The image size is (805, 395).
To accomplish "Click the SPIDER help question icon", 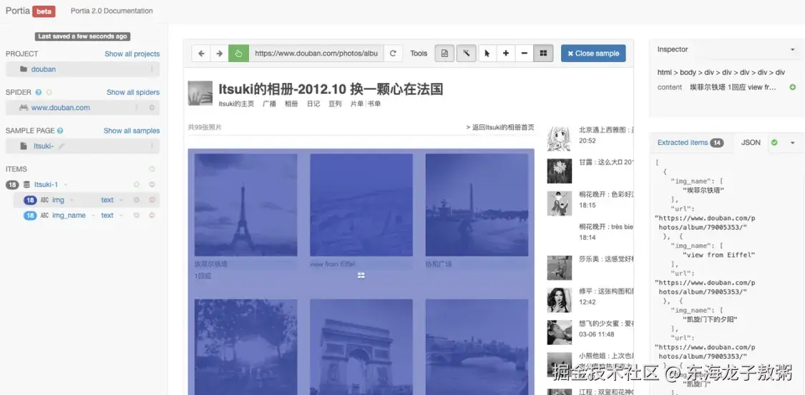I will (39, 92).
